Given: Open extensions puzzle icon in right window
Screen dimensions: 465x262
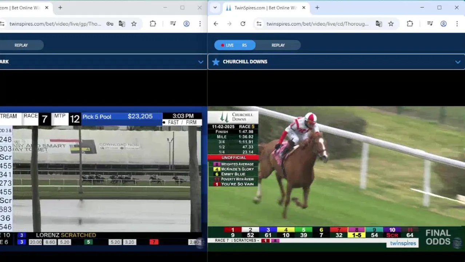Looking at the screenshot, I should [x=410, y=24].
